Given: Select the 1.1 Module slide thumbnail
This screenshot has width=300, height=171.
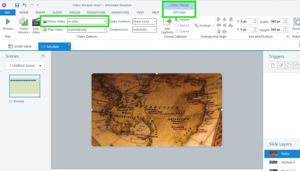Looking at the screenshot, I should click(x=25, y=86).
